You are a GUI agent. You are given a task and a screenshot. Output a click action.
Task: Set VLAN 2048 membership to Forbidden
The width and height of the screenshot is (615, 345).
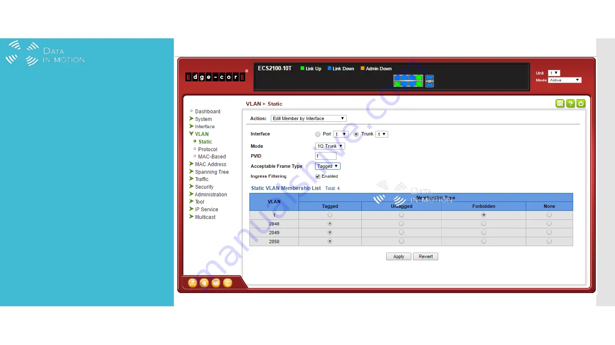(x=483, y=224)
